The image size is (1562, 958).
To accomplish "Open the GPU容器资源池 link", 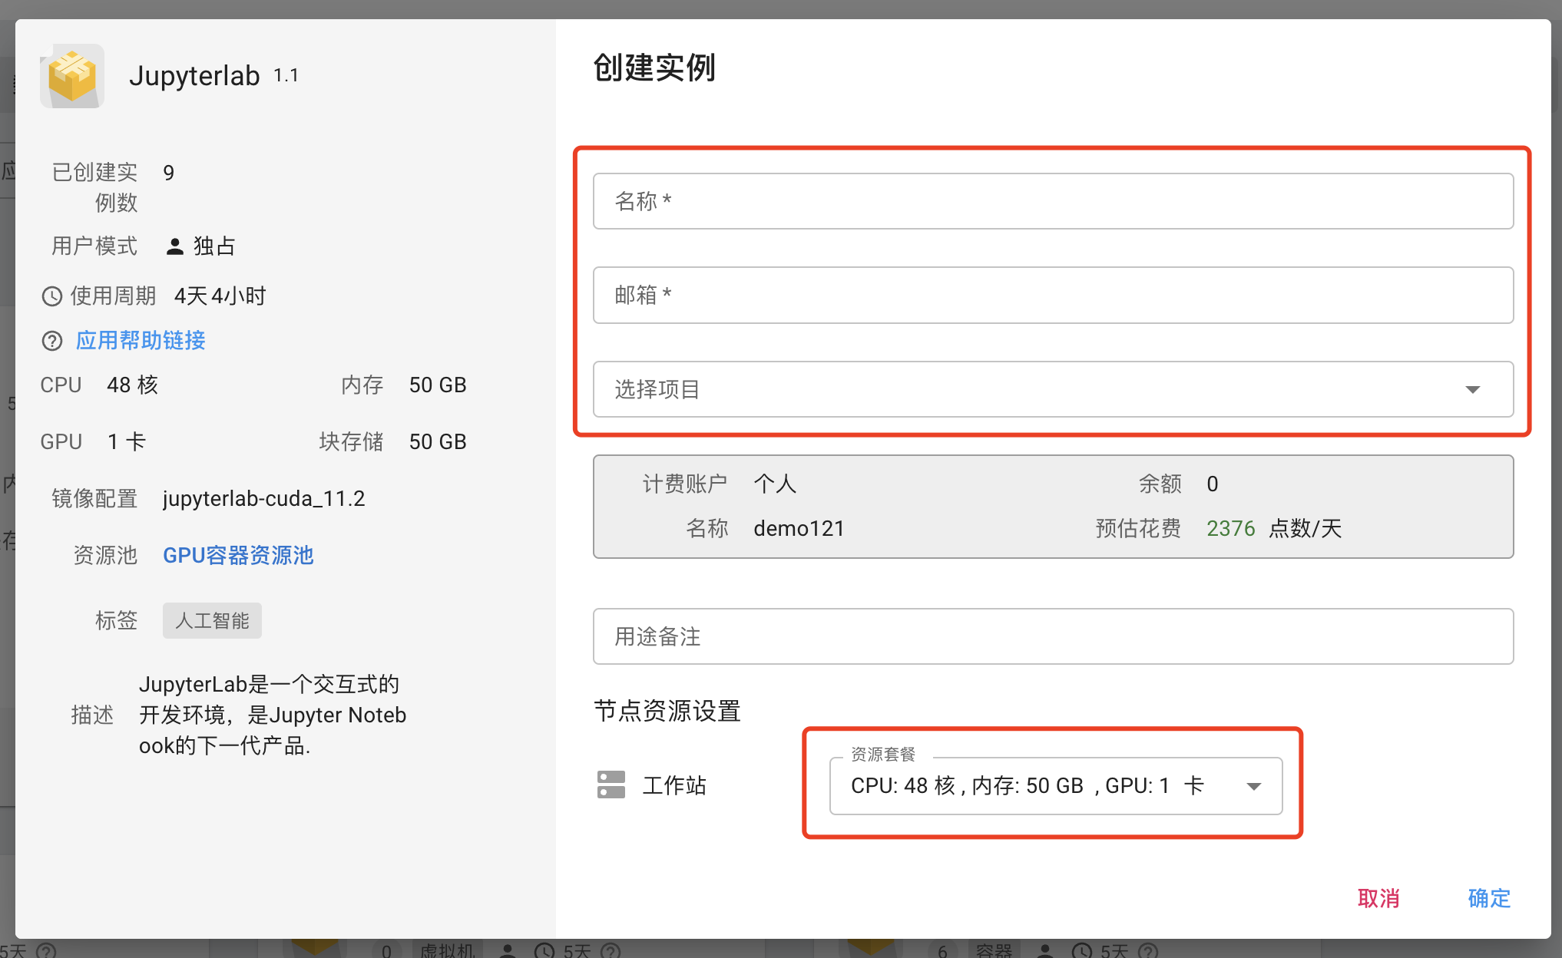I will (238, 555).
